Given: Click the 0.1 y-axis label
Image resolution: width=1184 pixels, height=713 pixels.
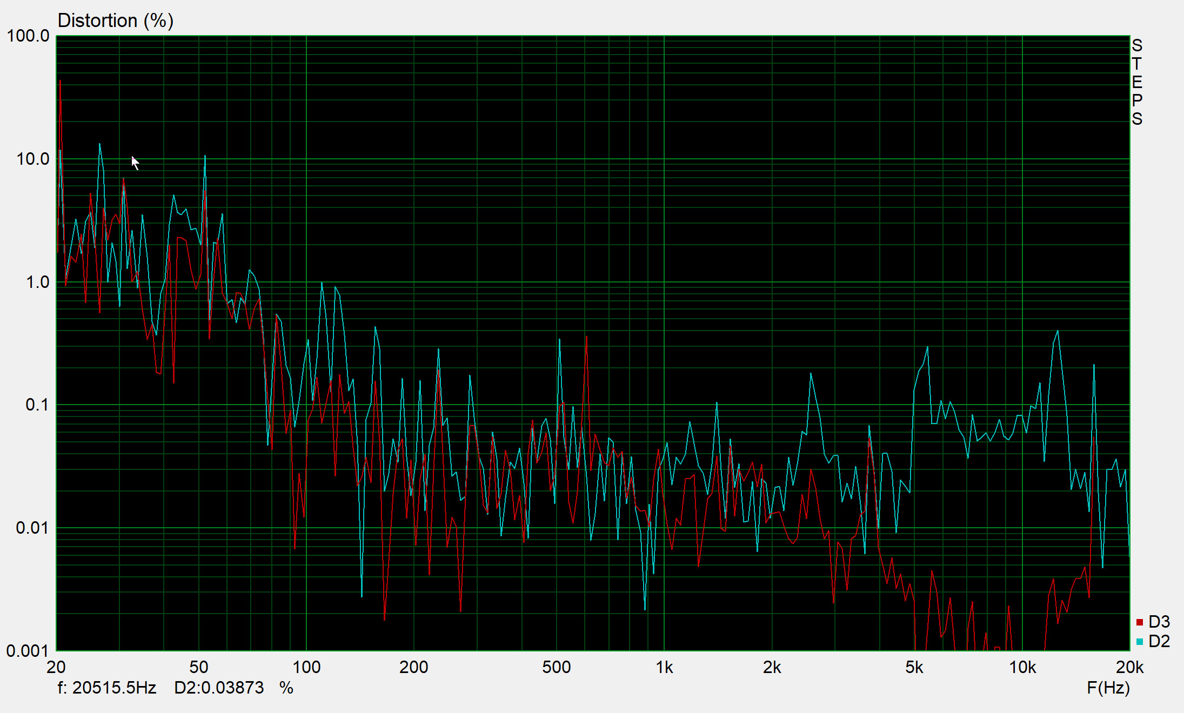Looking at the screenshot, I should tap(37, 405).
